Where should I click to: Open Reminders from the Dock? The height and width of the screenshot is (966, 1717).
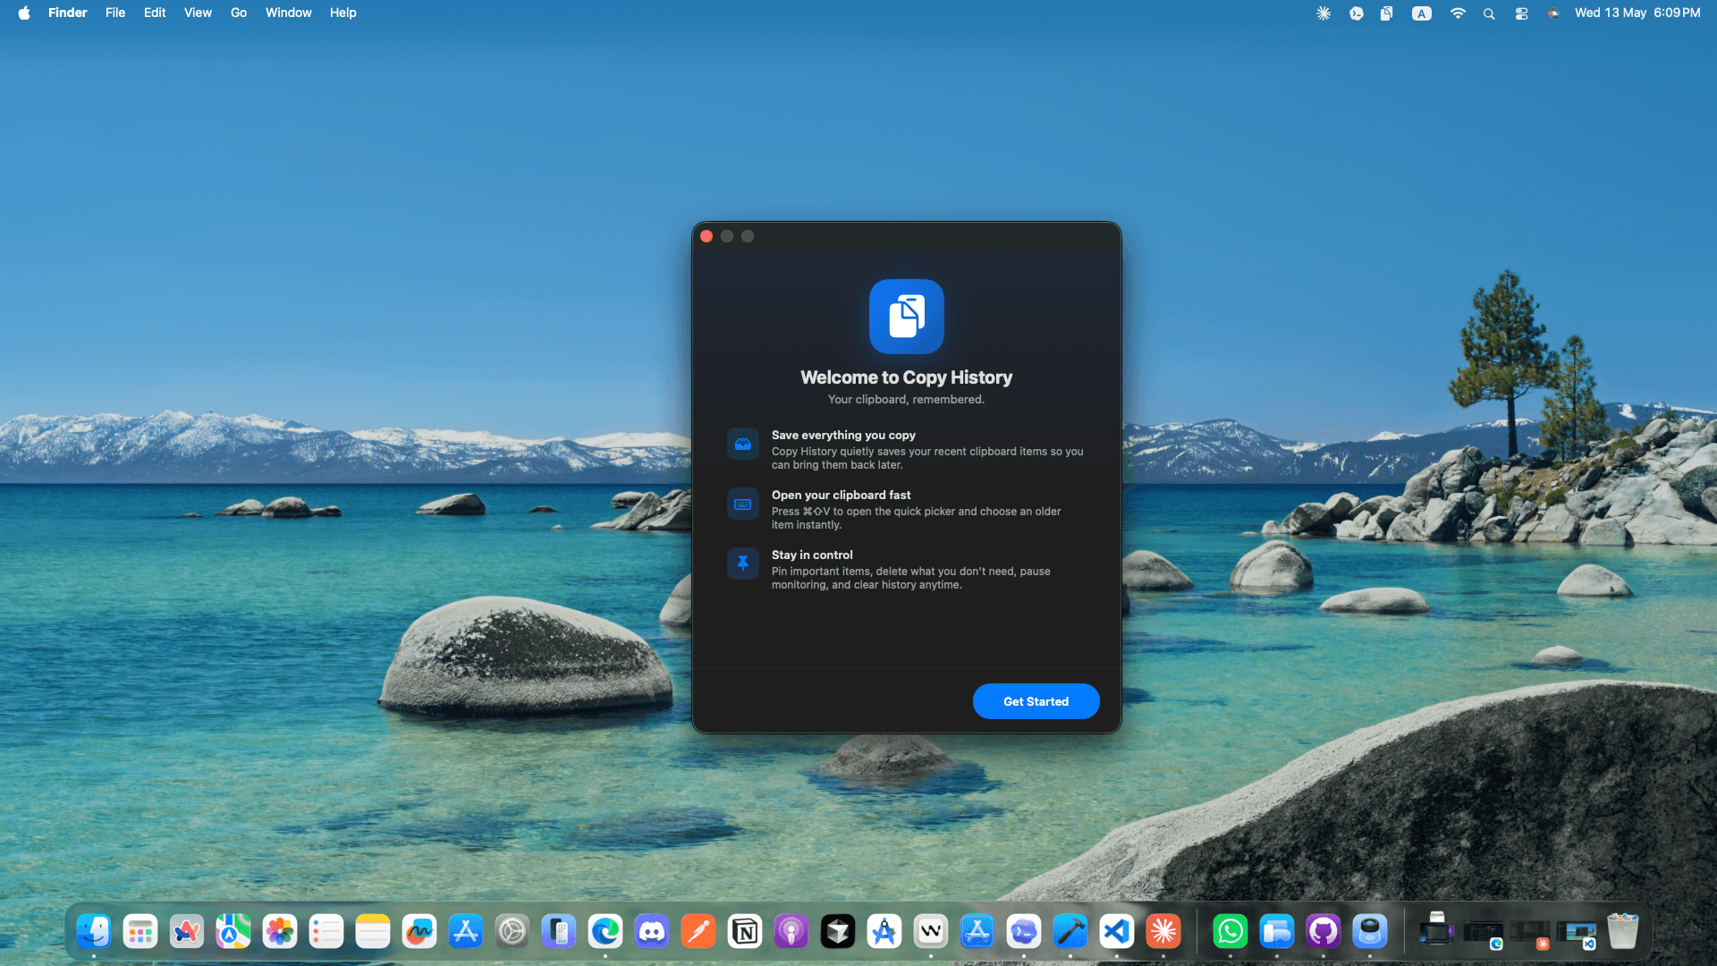coord(326,932)
